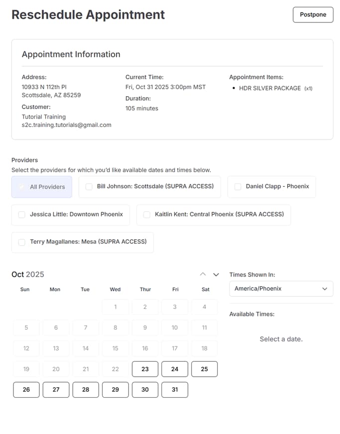The image size is (340, 434).
Task: Check Kaitlin Kent: Central Phoenix provider
Action: click(147, 215)
